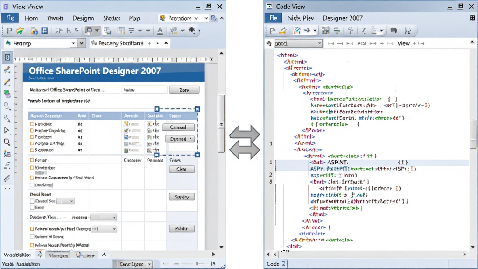The height and width of the screenshot is (269, 478).
Task: Select the triangle play tool in left sidebar
Action: 7,130
